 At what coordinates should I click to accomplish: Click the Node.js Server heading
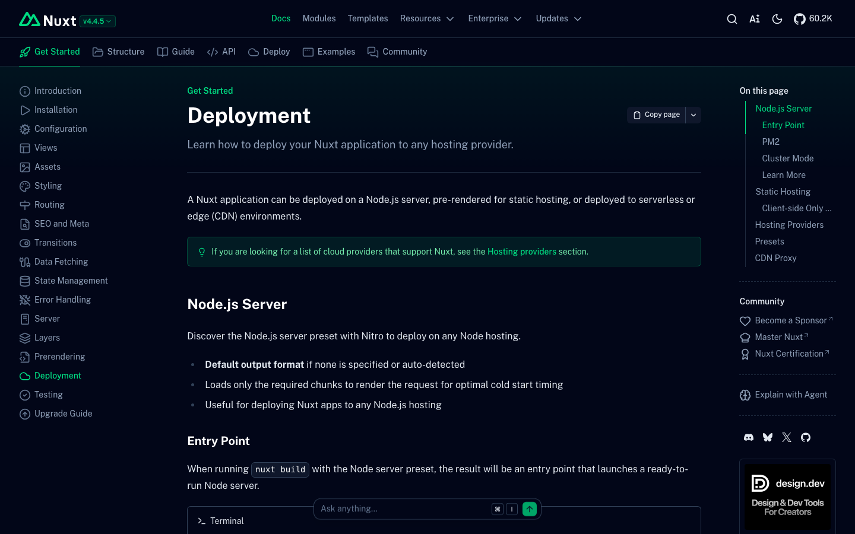pyautogui.click(x=237, y=304)
